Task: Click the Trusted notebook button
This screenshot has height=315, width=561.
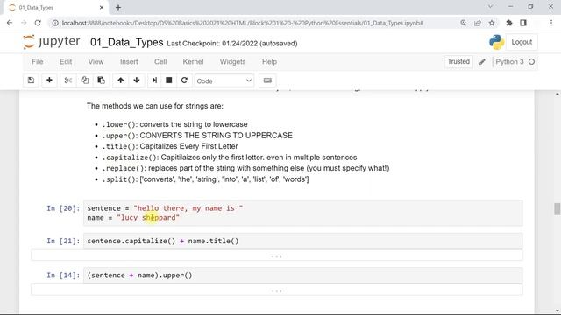Action: (x=458, y=62)
